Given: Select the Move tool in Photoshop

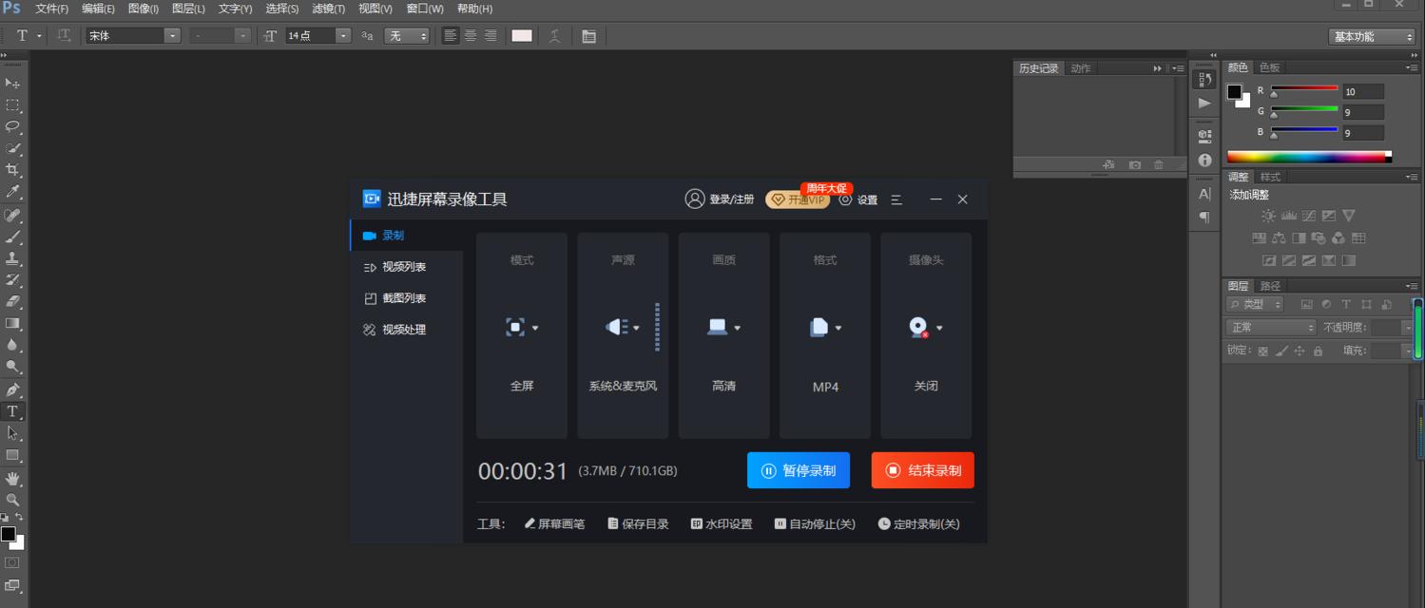Looking at the screenshot, I should click(x=12, y=84).
